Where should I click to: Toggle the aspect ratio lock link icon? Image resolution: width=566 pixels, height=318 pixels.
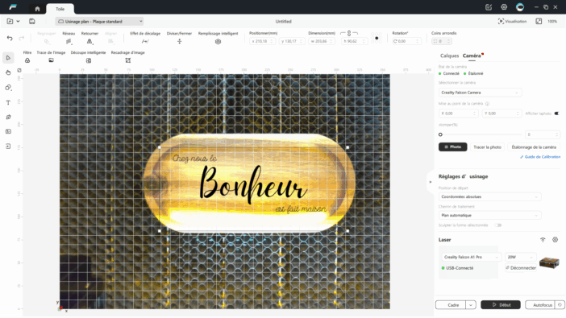point(349,33)
